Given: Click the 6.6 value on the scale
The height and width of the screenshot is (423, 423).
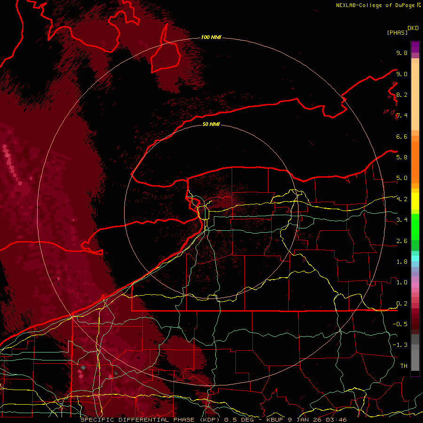Looking at the screenshot, I should 402,136.
